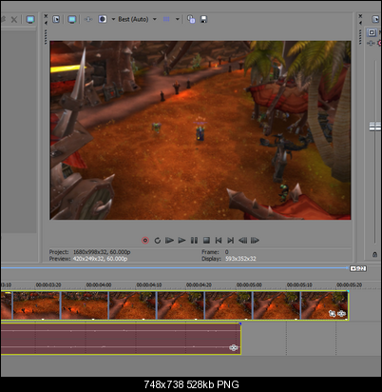Go to End transport button
The width and height of the screenshot is (382, 392).
tap(231, 241)
